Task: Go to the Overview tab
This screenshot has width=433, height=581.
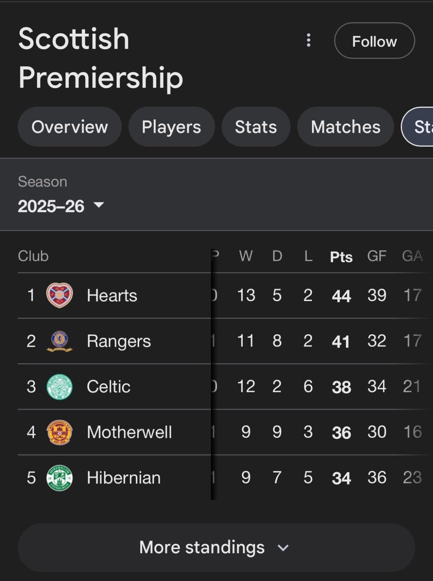Action: click(70, 127)
